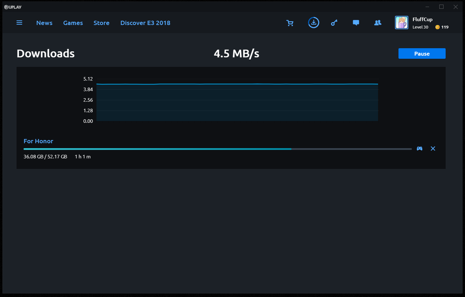Open the shopping cart

[x=290, y=23]
